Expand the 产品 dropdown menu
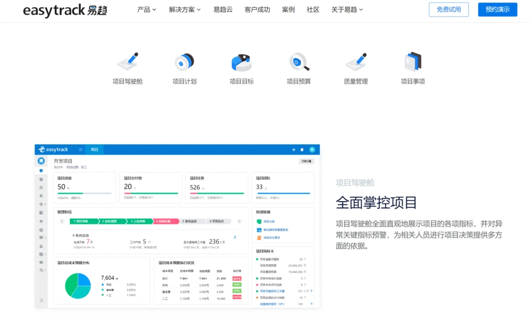This screenshot has height=314, width=530. [x=145, y=9]
